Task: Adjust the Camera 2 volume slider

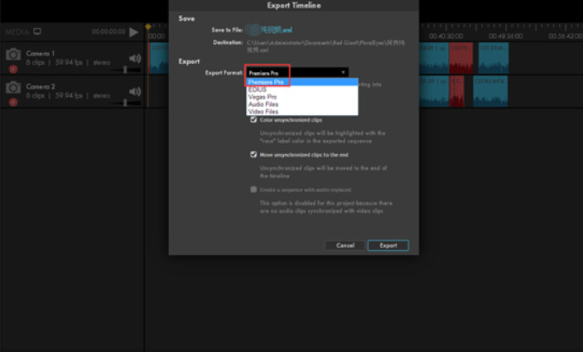Action: point(125,103)
